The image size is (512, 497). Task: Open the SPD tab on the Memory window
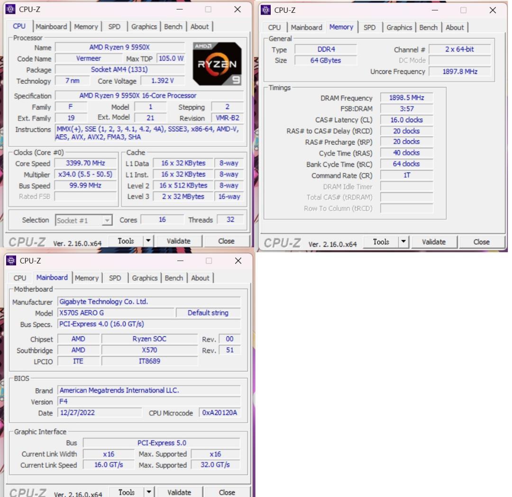[x=370, y=27]
